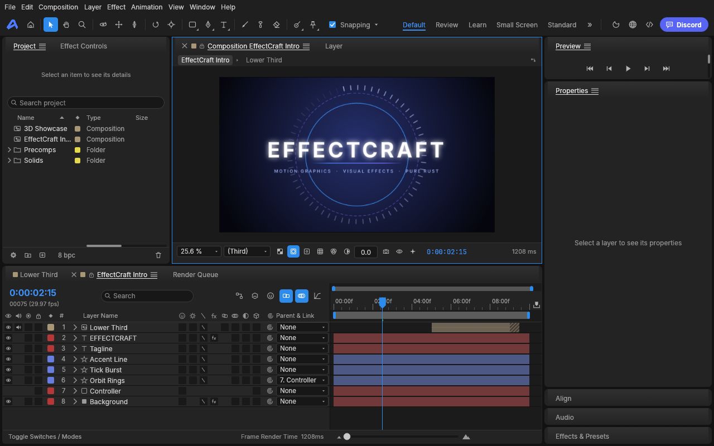Delete selected project item with trash icon
714x446 pixels.
(x=158, y=255)
